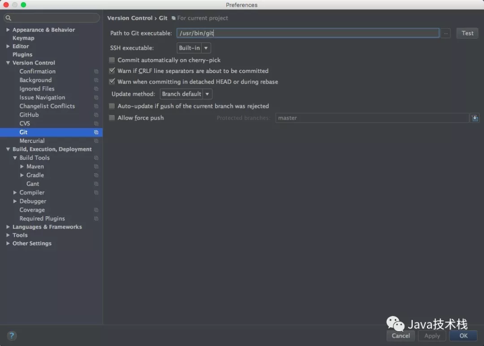This screenshot has height=346, width=484.
Task: Click project-level icon next to Confirmation
Action: coord(96,71)
